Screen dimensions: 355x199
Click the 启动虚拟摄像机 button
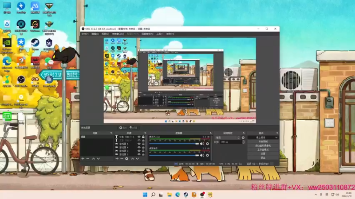coord(263,145)
